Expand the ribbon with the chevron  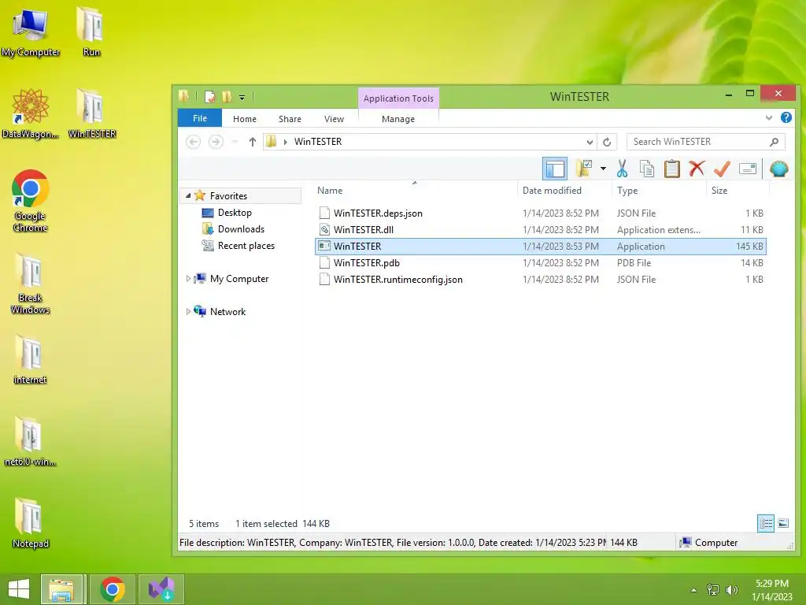[x=768, y=118]
